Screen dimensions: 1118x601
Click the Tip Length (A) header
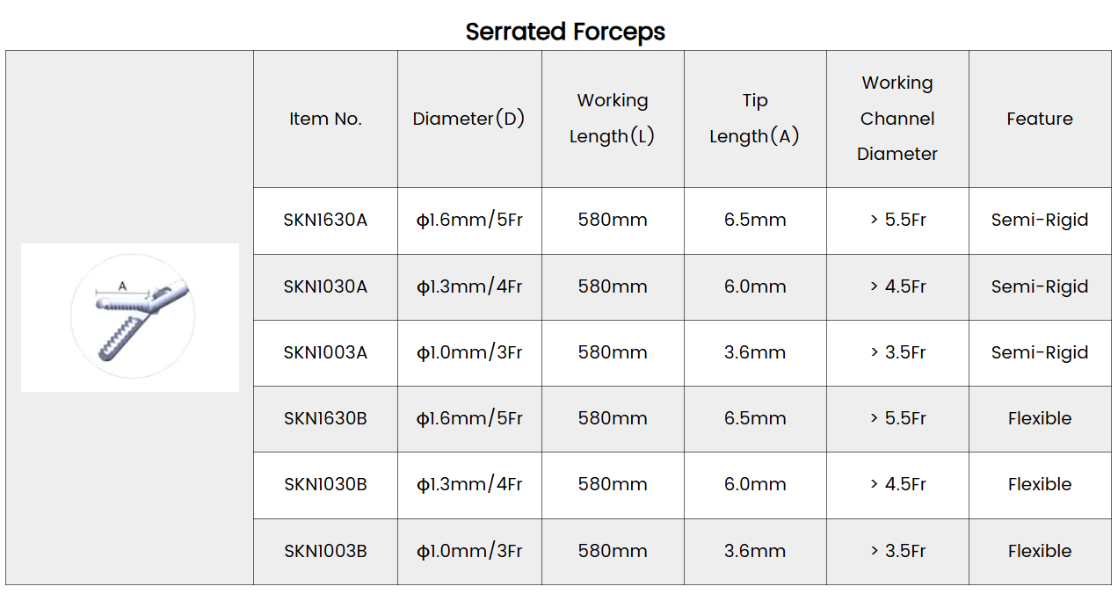(x=755, y=119)
